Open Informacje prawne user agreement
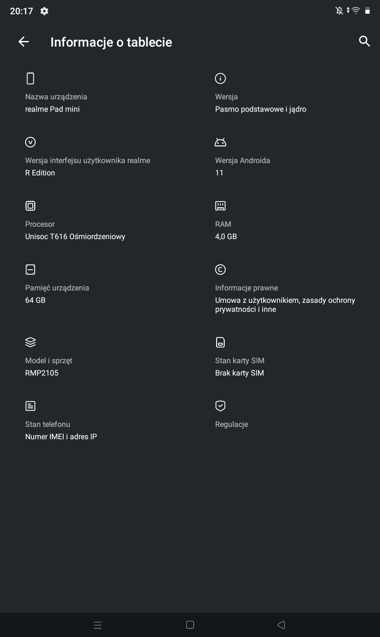380x637 pixels. click(285, 299)
